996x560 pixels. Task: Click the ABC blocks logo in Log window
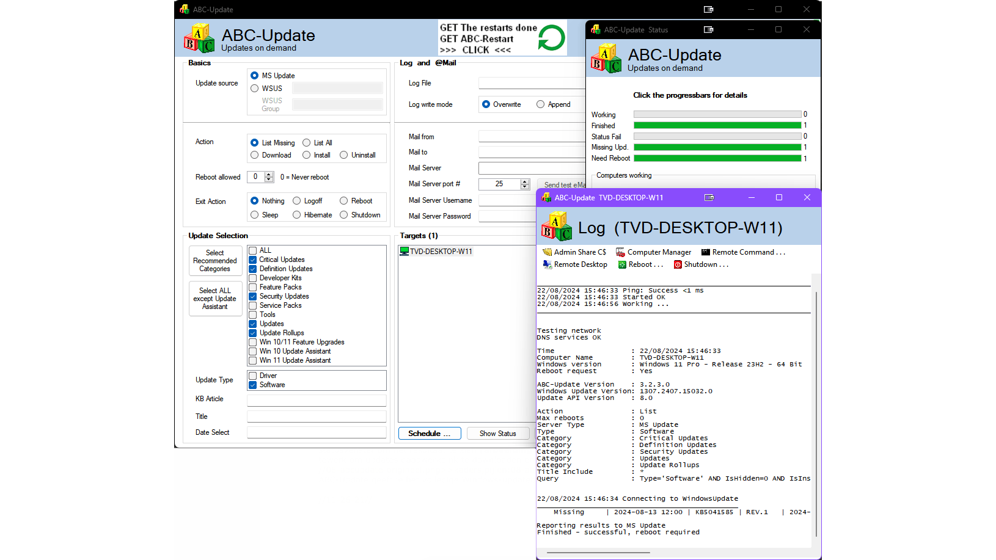click(x=557, y=226)
